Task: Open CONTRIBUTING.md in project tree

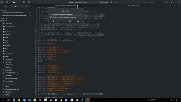Action: (x=11, y=73)
